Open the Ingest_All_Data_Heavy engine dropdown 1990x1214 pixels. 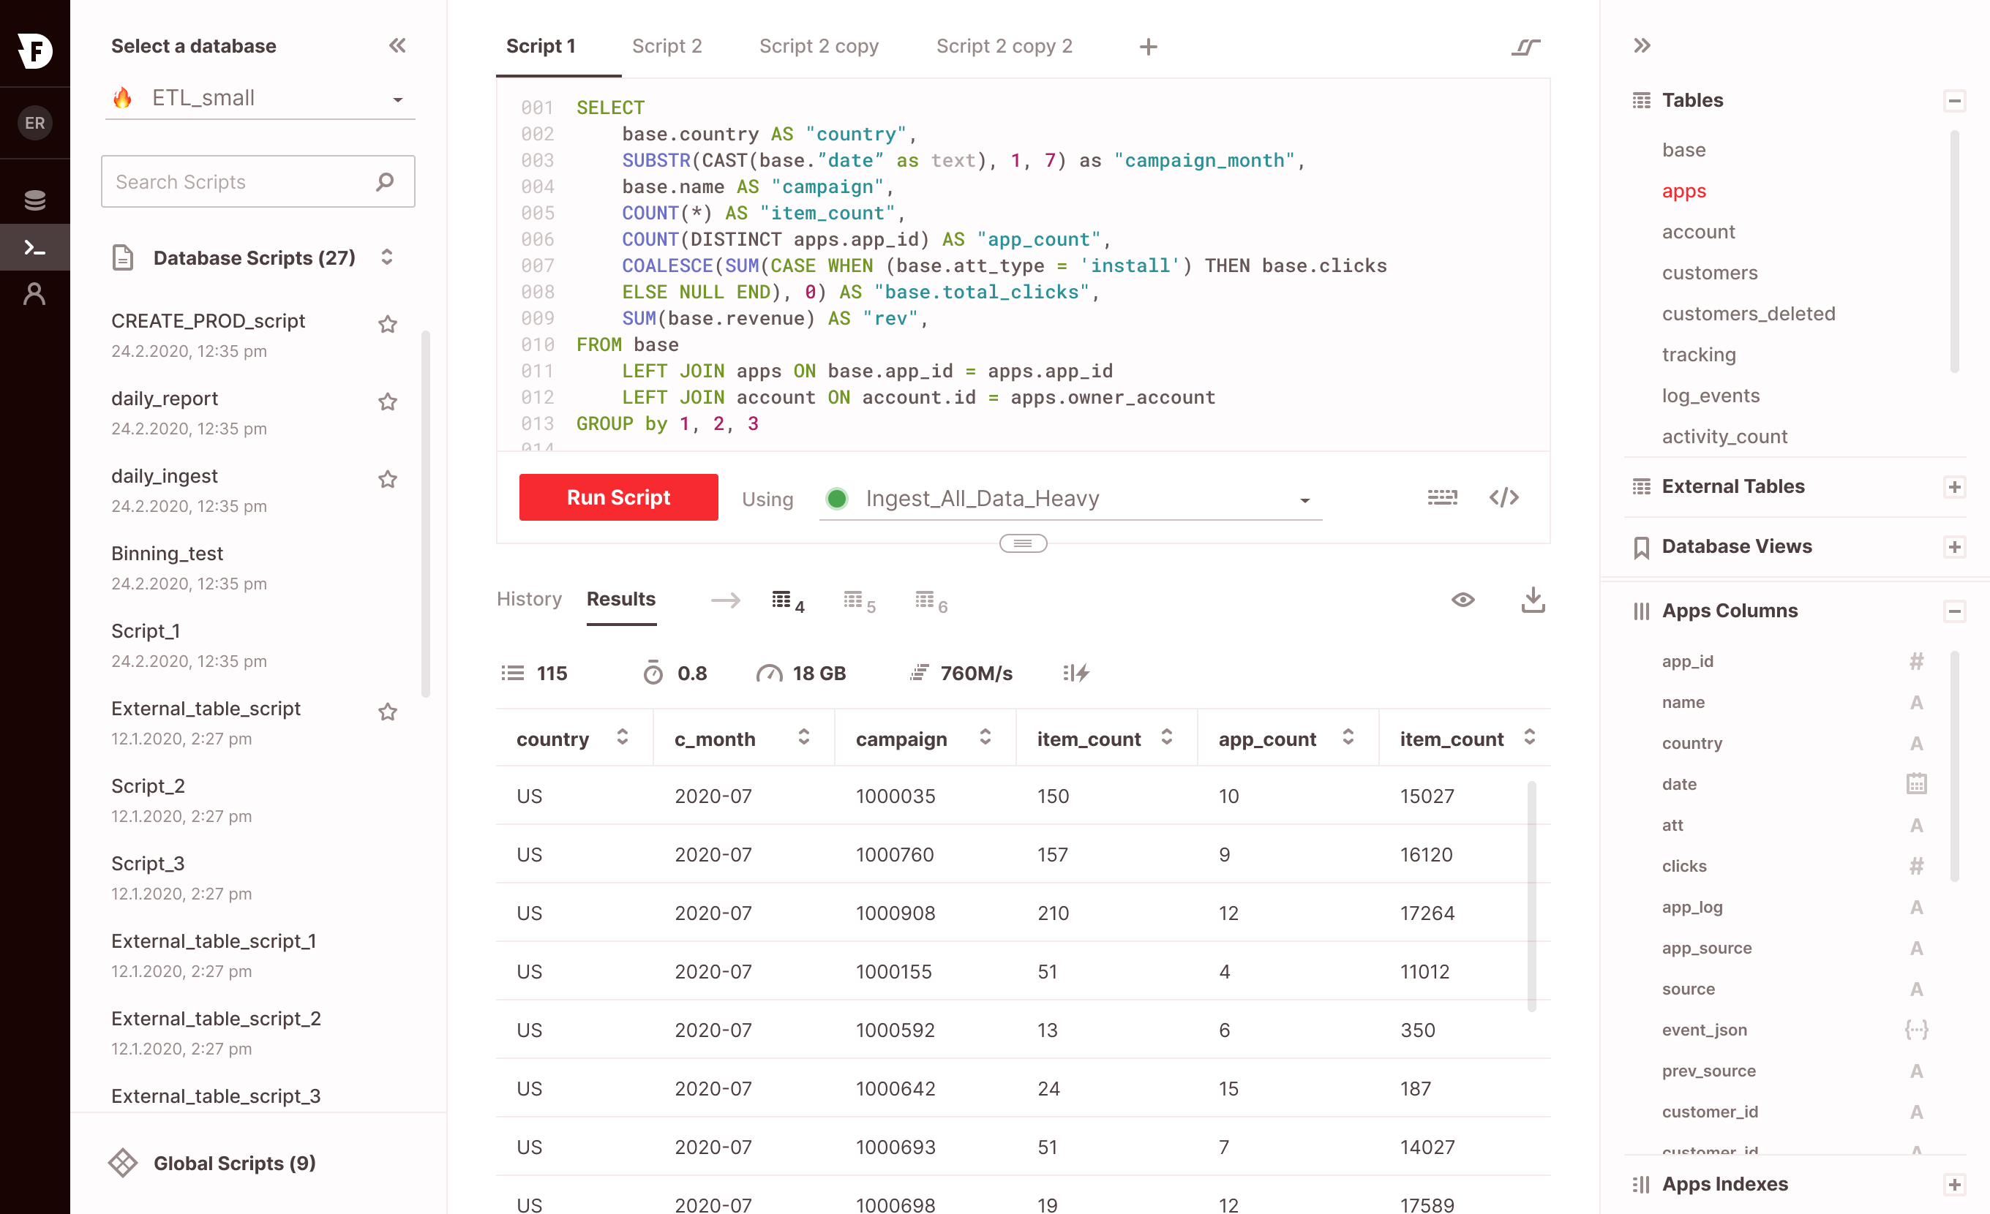[1304, 499]
